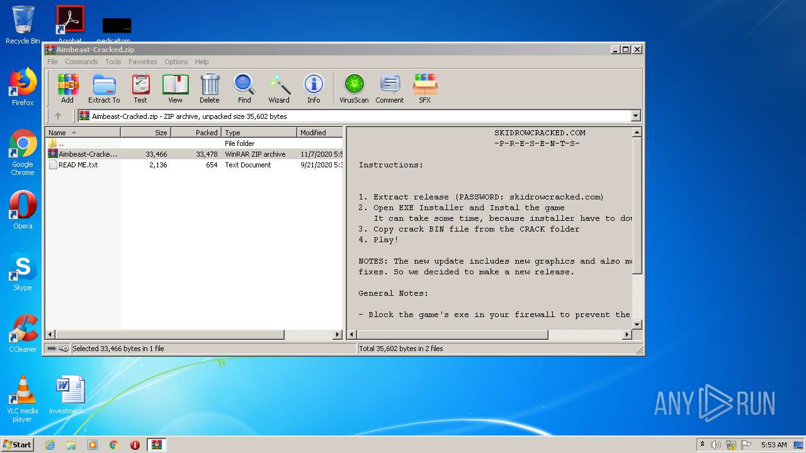
Task: Sort by Modified column header
Action: [x=320, y=132]
